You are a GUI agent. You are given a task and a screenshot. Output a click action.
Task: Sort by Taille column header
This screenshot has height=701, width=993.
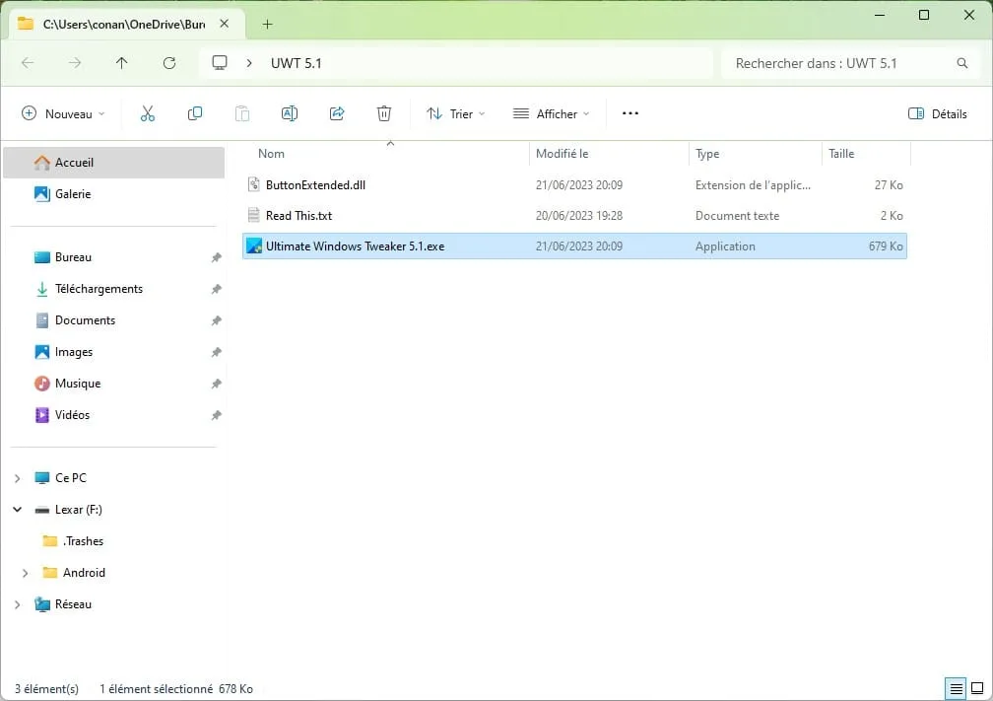pyautogui.click(x=841, y=154)
